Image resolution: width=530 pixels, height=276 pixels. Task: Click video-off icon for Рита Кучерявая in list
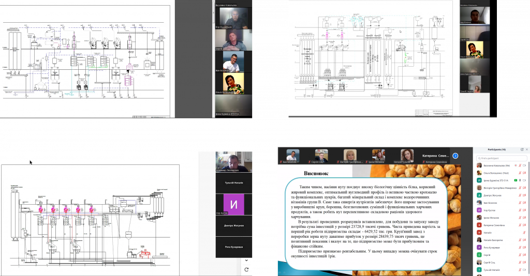click(x=524, y=248)
